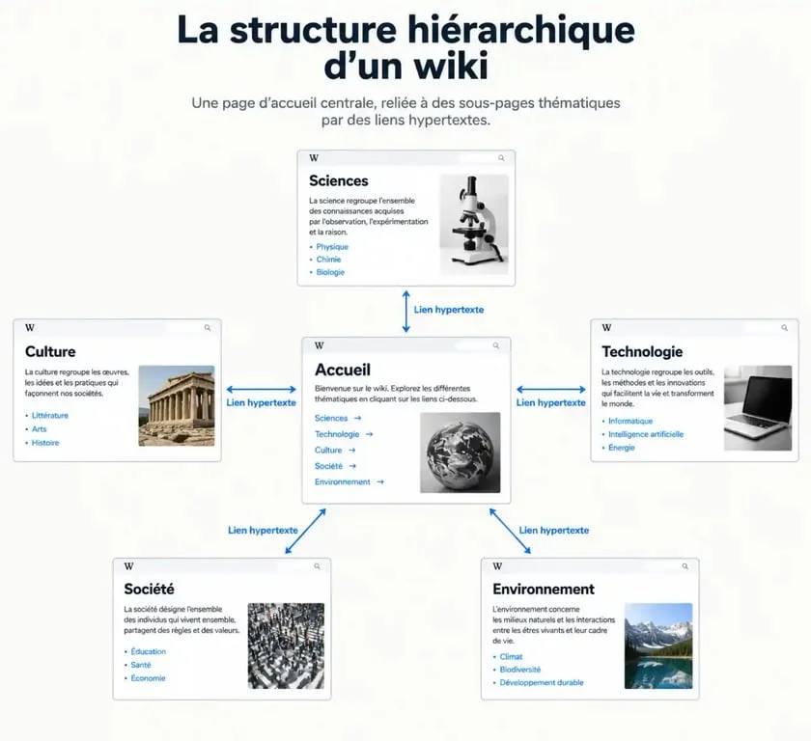Open the Chimie link in Sciences
The width and height of the screenshot is (811, 741).
pyautogui.click(x=328, y=260)
